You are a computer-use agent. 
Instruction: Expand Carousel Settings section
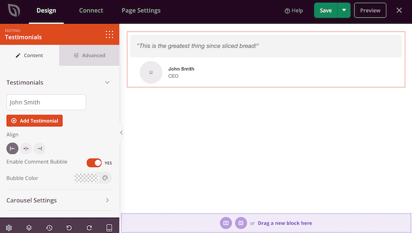coord(59,200)
